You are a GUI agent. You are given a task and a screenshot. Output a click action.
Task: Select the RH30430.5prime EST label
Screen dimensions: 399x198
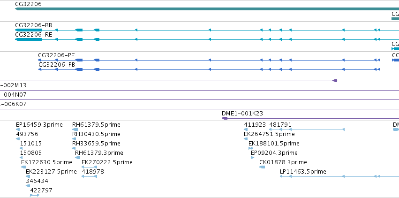pyautogui.click(x=96, y=134)
